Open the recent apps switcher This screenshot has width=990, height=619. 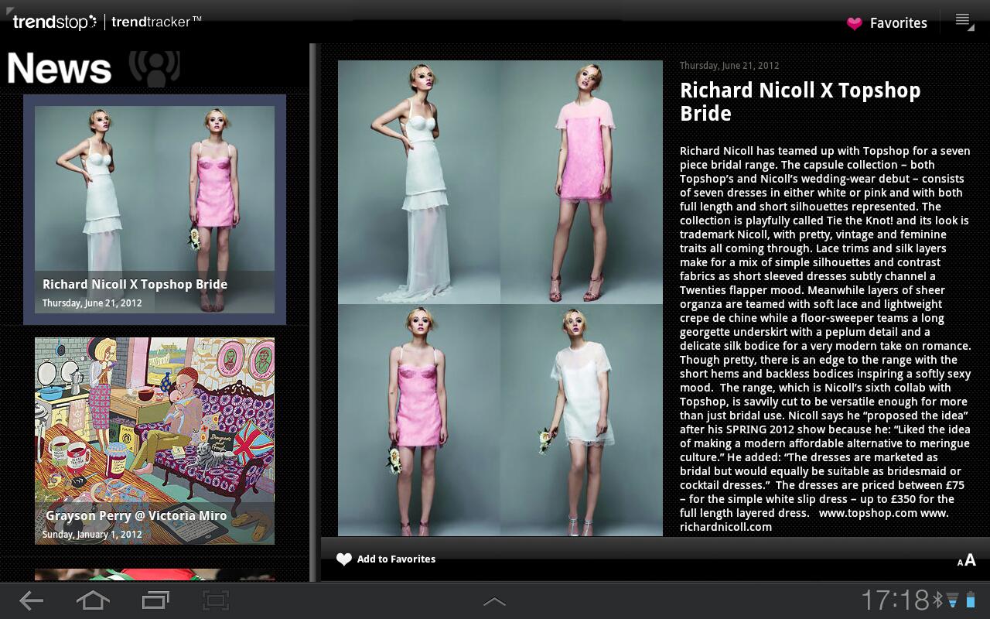[x=155, y=600]
